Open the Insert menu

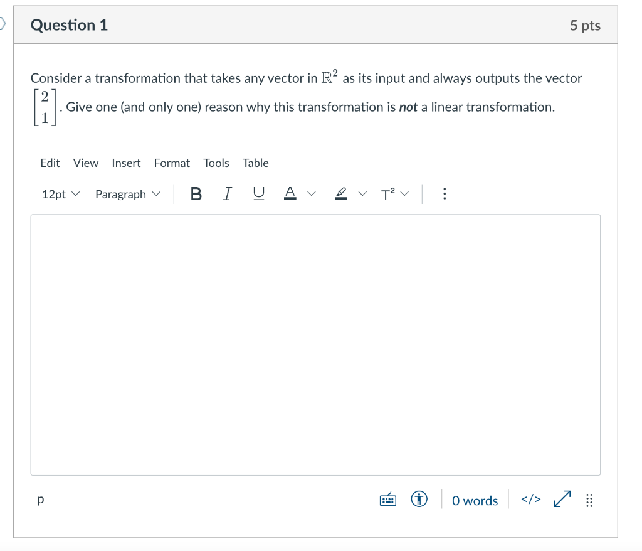point(126,163)
